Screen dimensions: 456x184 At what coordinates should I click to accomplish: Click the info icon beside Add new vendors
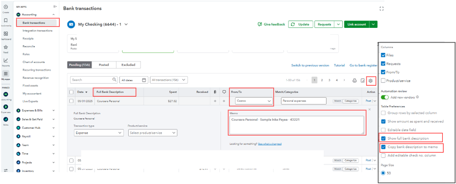pos(417,97)
